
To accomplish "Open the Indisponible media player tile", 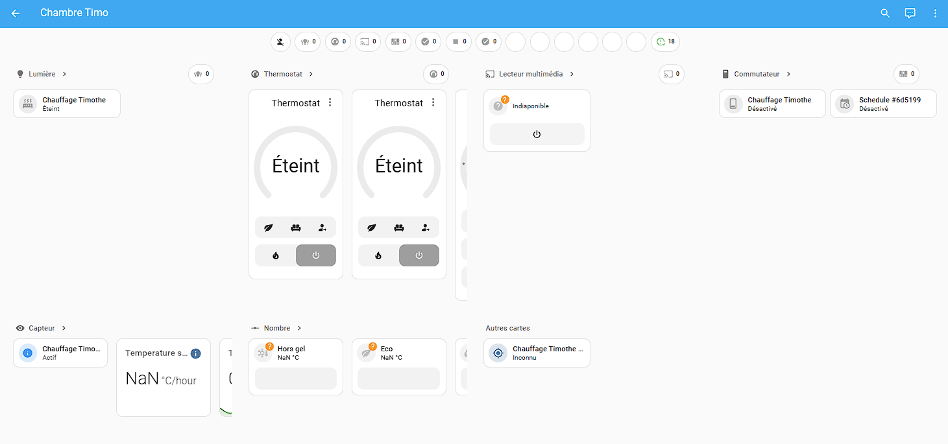I will pyautogui.click(x=537, y=106).
